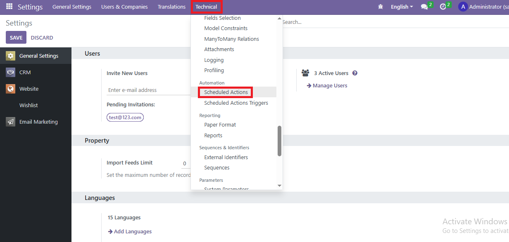The width and height of the screenshot is (509, 242).
Task: Choose Paper Format from Reporting section
Action: (x=220, y=125)
